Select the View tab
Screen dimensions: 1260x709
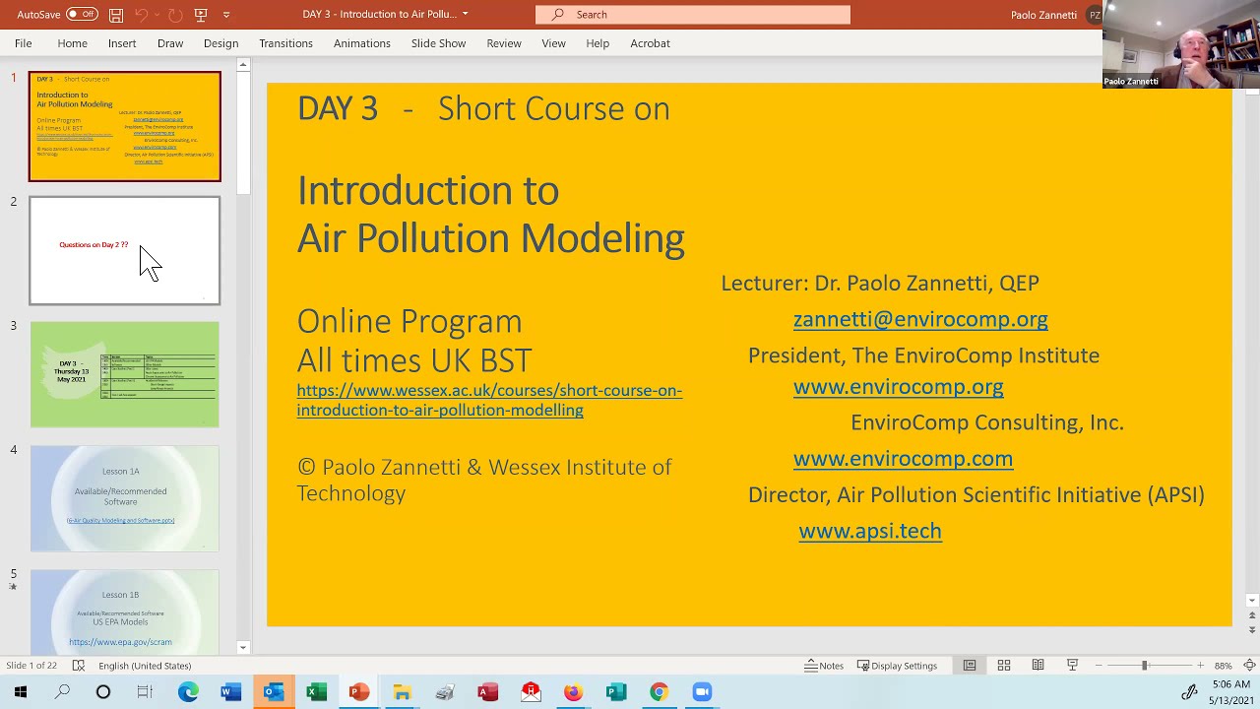coord(553,43)
